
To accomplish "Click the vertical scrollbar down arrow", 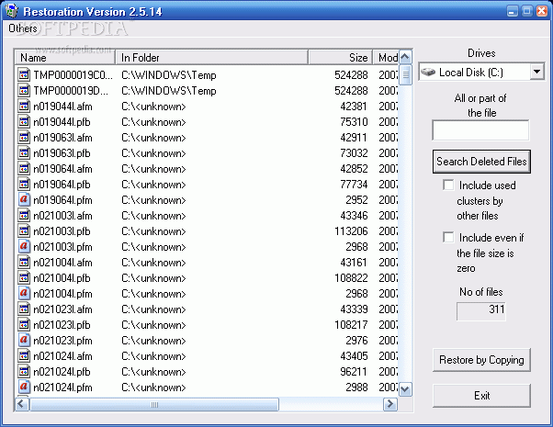I will coord(405,389).
